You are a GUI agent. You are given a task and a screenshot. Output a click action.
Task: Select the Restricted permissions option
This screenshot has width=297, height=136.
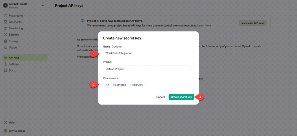pyautogui.click(x=119, y=85)
